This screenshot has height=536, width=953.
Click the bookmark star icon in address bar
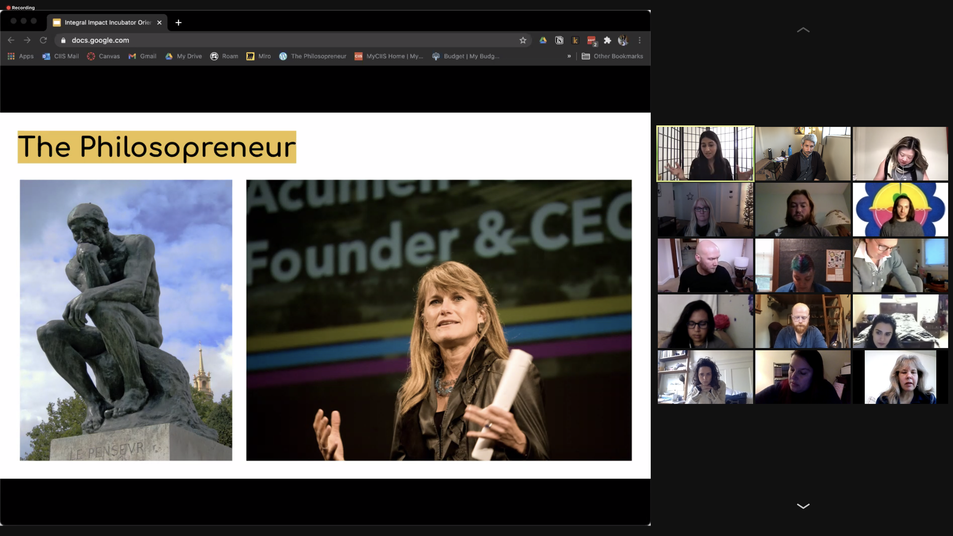523,40
